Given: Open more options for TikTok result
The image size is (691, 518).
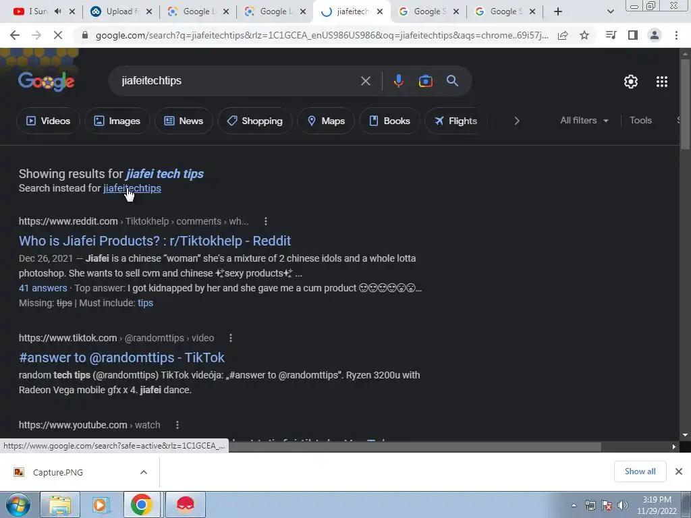Looking at the screenshot, I should pos(231,338).
